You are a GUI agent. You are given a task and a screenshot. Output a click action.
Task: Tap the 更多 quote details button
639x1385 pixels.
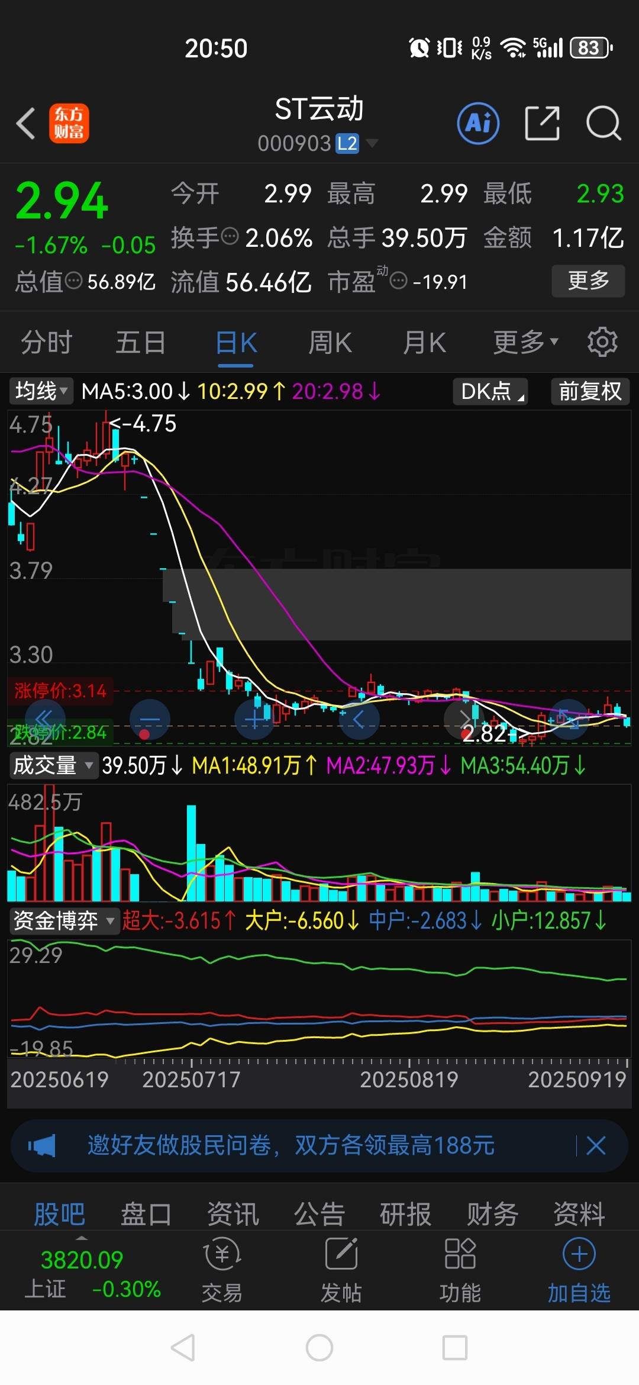pyautogui.click(x=588, y=281)
